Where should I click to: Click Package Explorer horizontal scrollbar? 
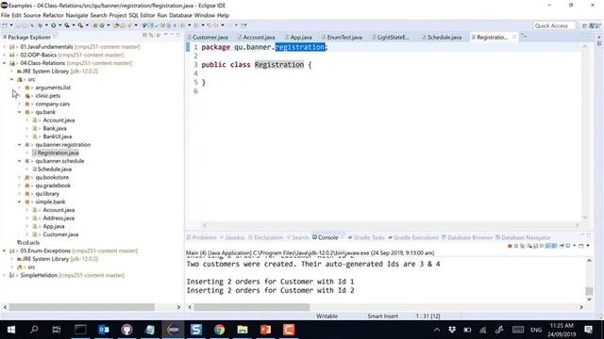point(82,307)
